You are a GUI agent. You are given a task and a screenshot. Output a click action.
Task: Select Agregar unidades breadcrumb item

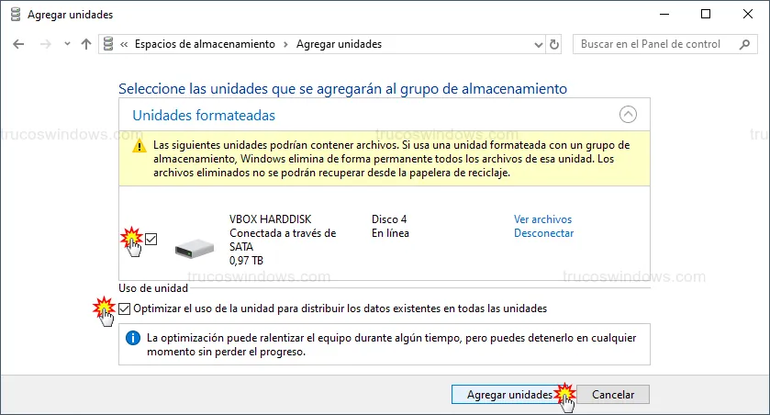pos(339,44)
